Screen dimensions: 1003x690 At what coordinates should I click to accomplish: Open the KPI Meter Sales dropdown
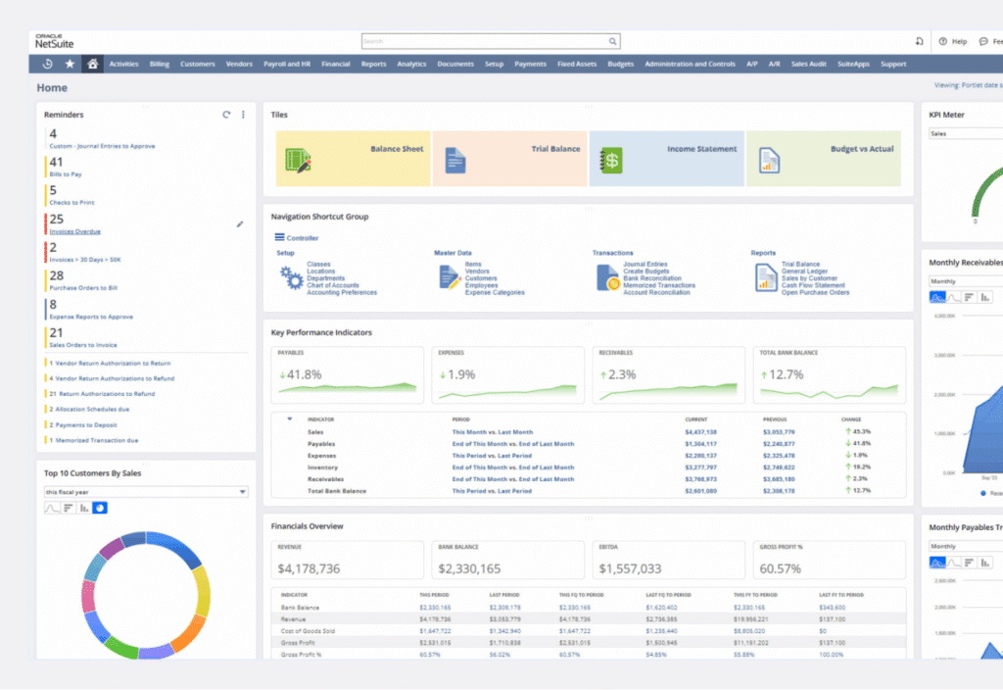(x=965, y=133)
